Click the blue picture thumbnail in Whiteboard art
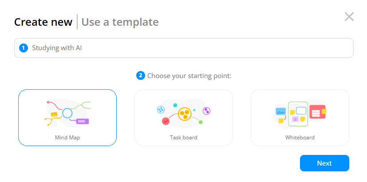The image size is (367, 182). click(x=281, y=111)
